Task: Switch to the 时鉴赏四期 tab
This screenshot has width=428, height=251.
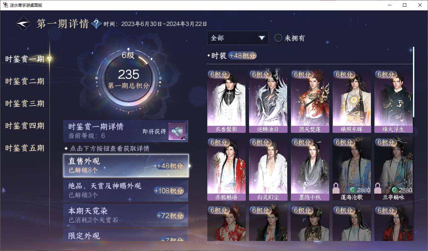Action: pyautogui.click(x=25, y=126)
